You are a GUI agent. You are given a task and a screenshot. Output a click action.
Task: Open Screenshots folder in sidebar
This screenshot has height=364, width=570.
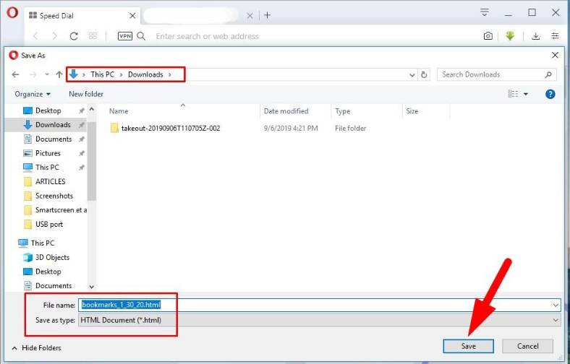point(54,196)
